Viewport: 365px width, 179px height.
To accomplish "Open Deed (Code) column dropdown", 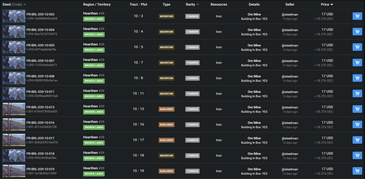I will 25,4.
